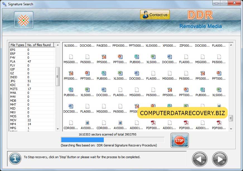The image size is (243, 171).
Task: Select the EPS file type row
Action: click(32, 50)
